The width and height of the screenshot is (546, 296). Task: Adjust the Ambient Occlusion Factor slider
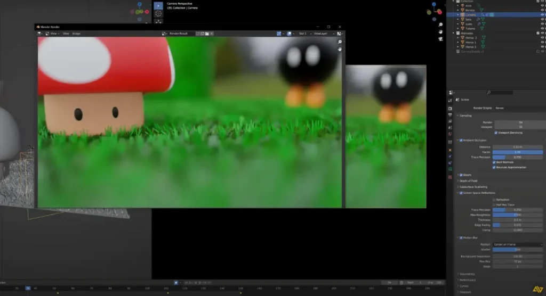pyautogui.click(x=517, y=152)
